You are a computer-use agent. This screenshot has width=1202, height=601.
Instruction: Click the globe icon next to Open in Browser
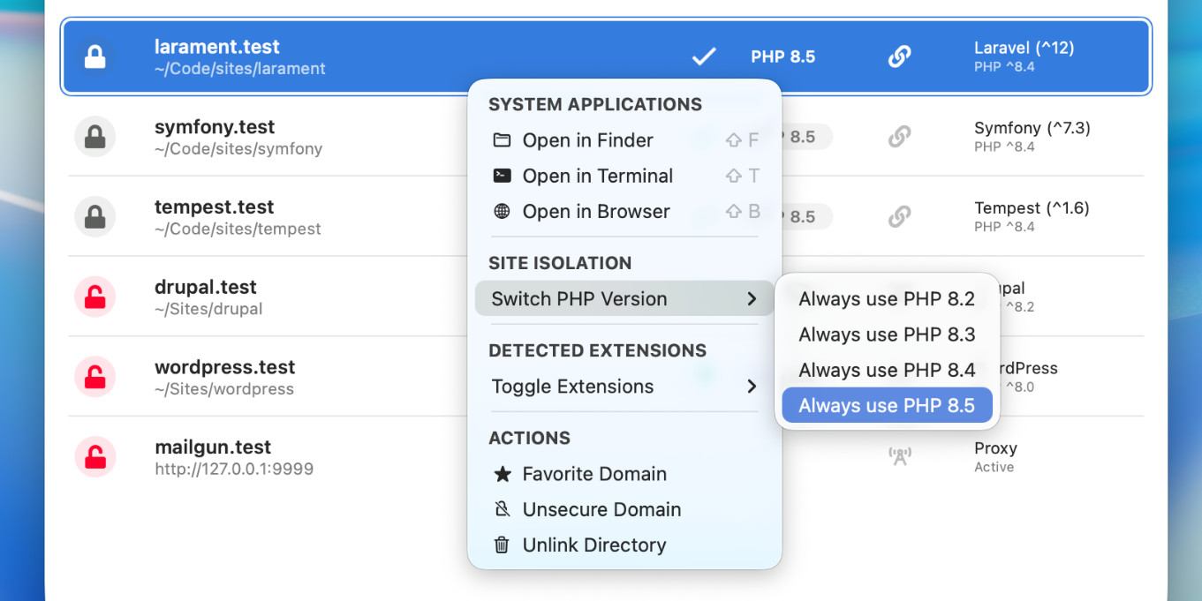502,211
